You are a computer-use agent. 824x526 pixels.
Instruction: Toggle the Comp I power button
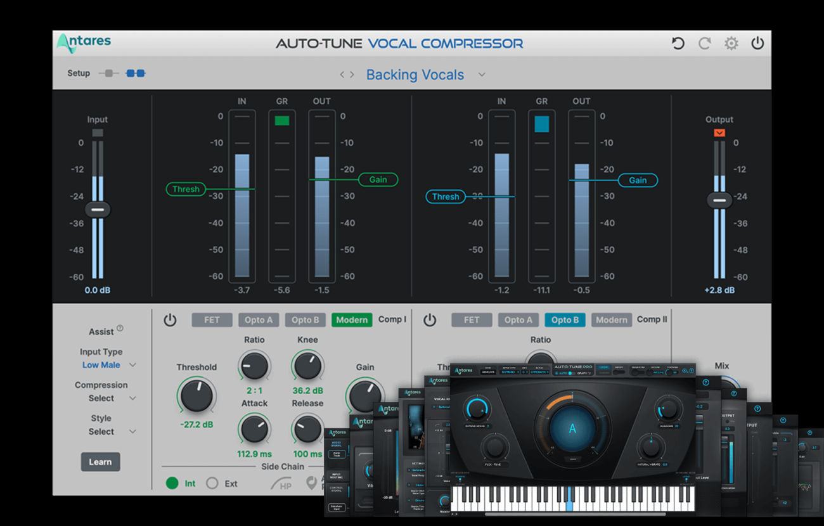click(x=170, y=320)
